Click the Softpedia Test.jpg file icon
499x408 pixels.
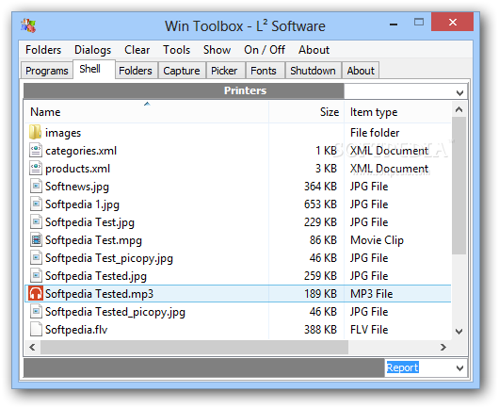(x=36, y=221)
